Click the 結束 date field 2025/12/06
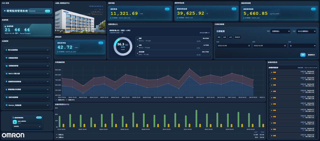The width and height of the screenshot is (320, 141). (270, 46)
